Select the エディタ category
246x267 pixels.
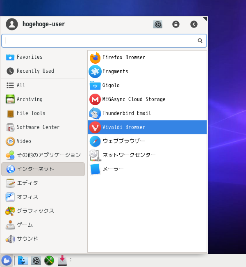(43, 183)
